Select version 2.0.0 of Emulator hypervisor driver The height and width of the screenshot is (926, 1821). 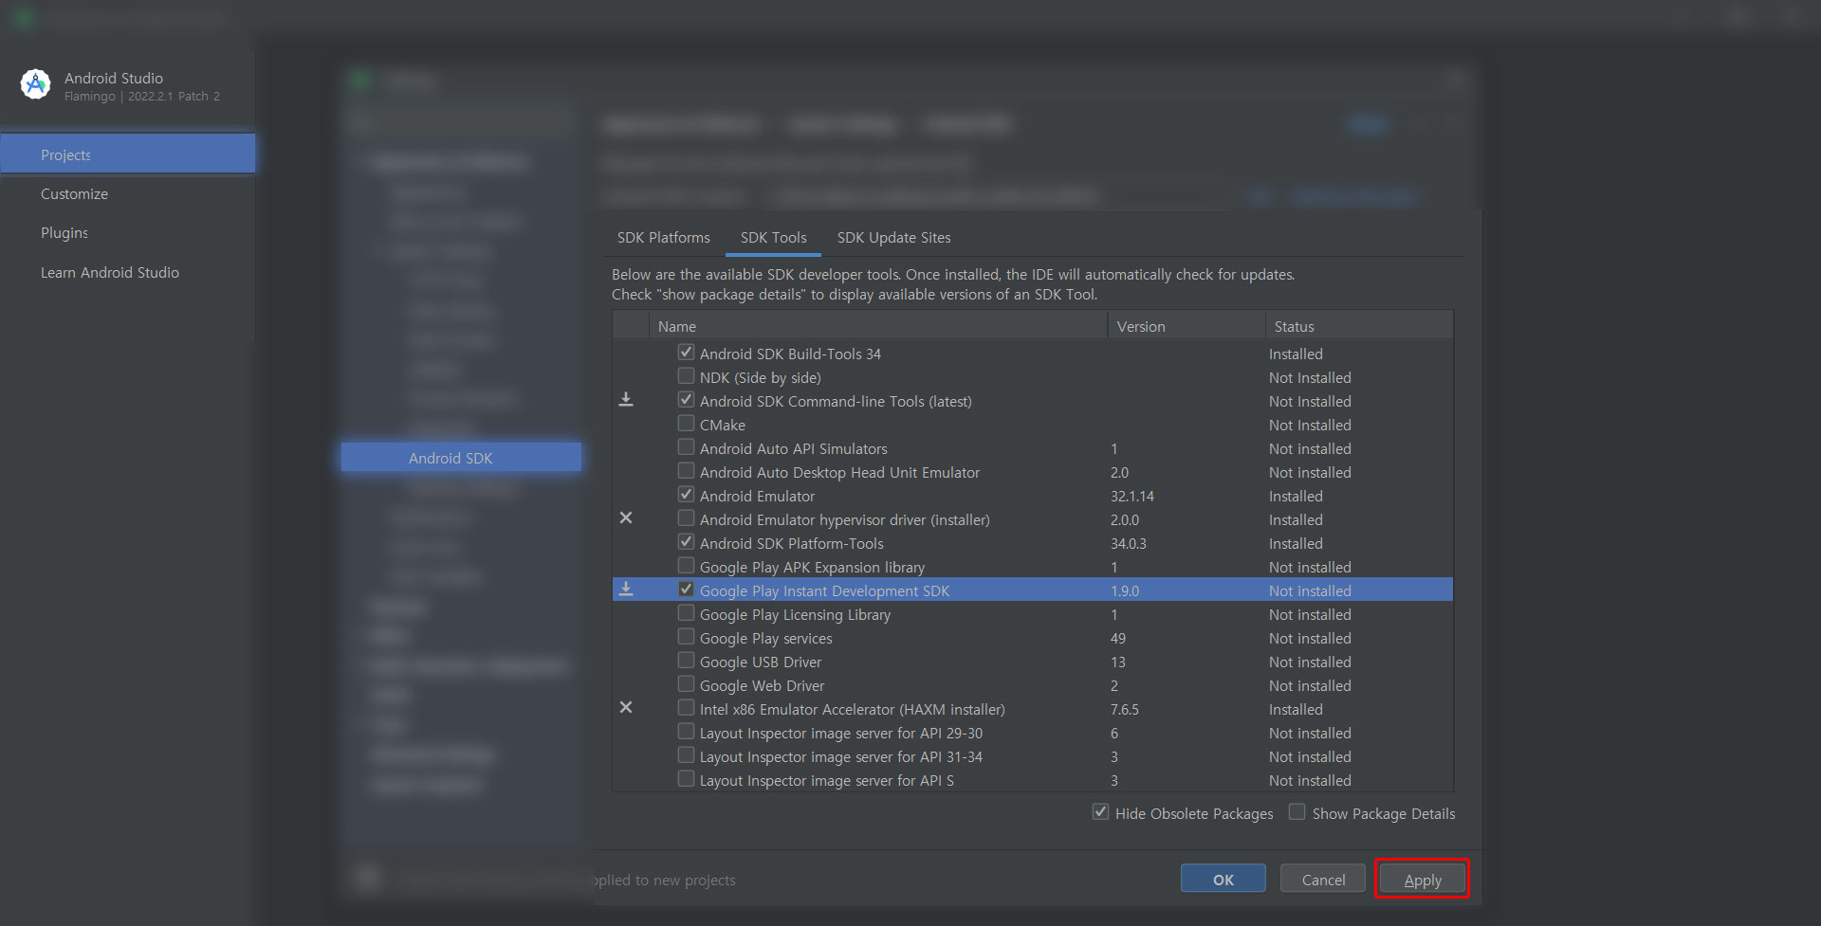[1125, 520]
